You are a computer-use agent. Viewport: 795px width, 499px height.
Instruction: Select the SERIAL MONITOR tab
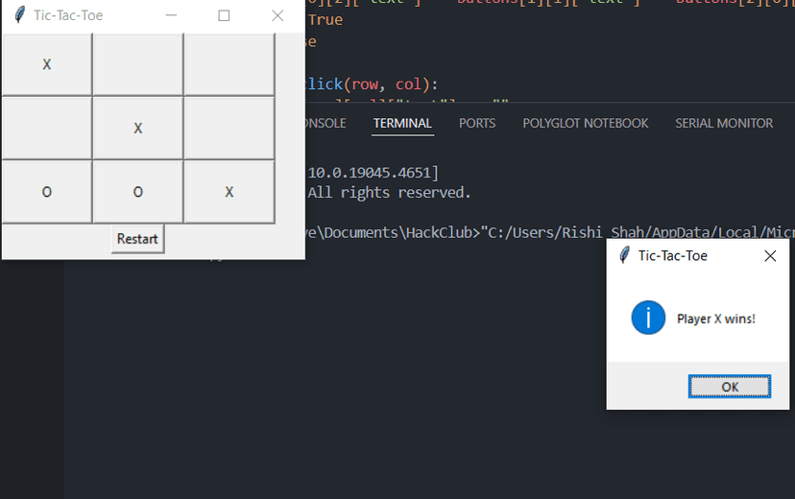(x=724, y=123)
